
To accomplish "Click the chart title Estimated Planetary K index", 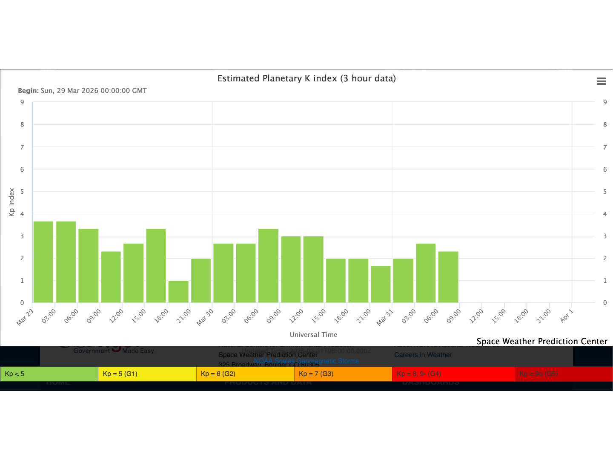I will tap(306, 78).
